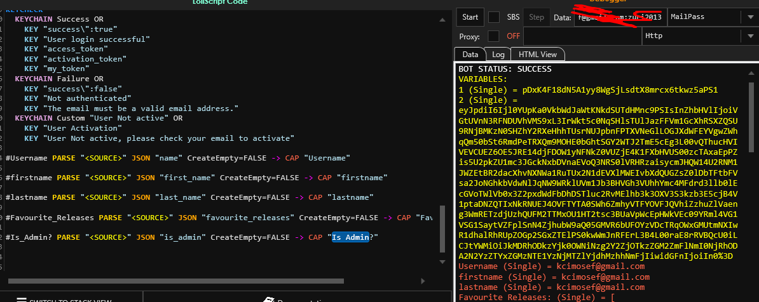The image size is (759, 302).
Task: Switch to the Data tab
Action: pos(470,55)
